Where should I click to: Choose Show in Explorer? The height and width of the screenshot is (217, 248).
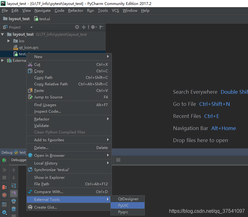coord(69,178)
